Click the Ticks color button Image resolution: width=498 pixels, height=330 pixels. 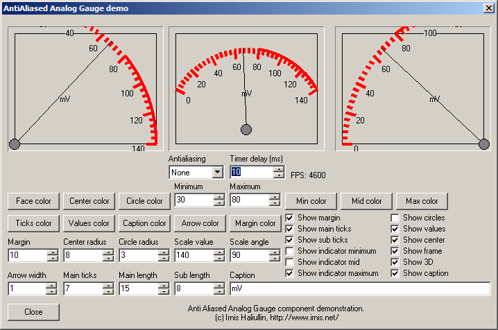(x=34, y=223)
